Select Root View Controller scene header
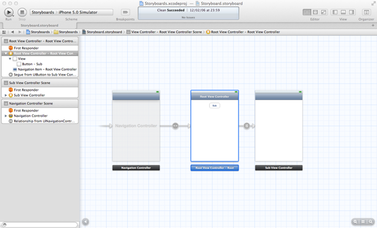The height and width of the screenshot is (228, 377). [x=40, y=41]
